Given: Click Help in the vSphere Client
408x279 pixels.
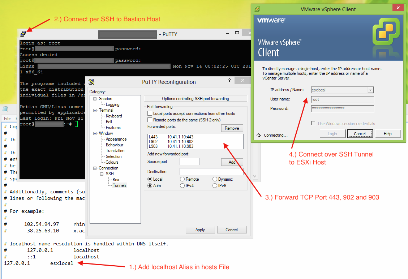Looking at the screenshot, I should coord(387,134).
